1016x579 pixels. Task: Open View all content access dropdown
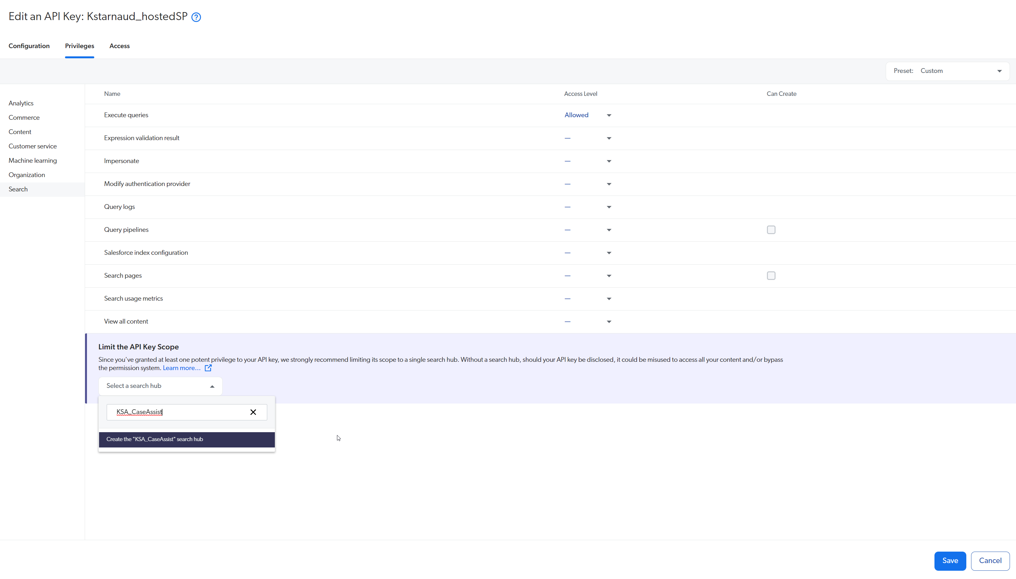[588, 322]
